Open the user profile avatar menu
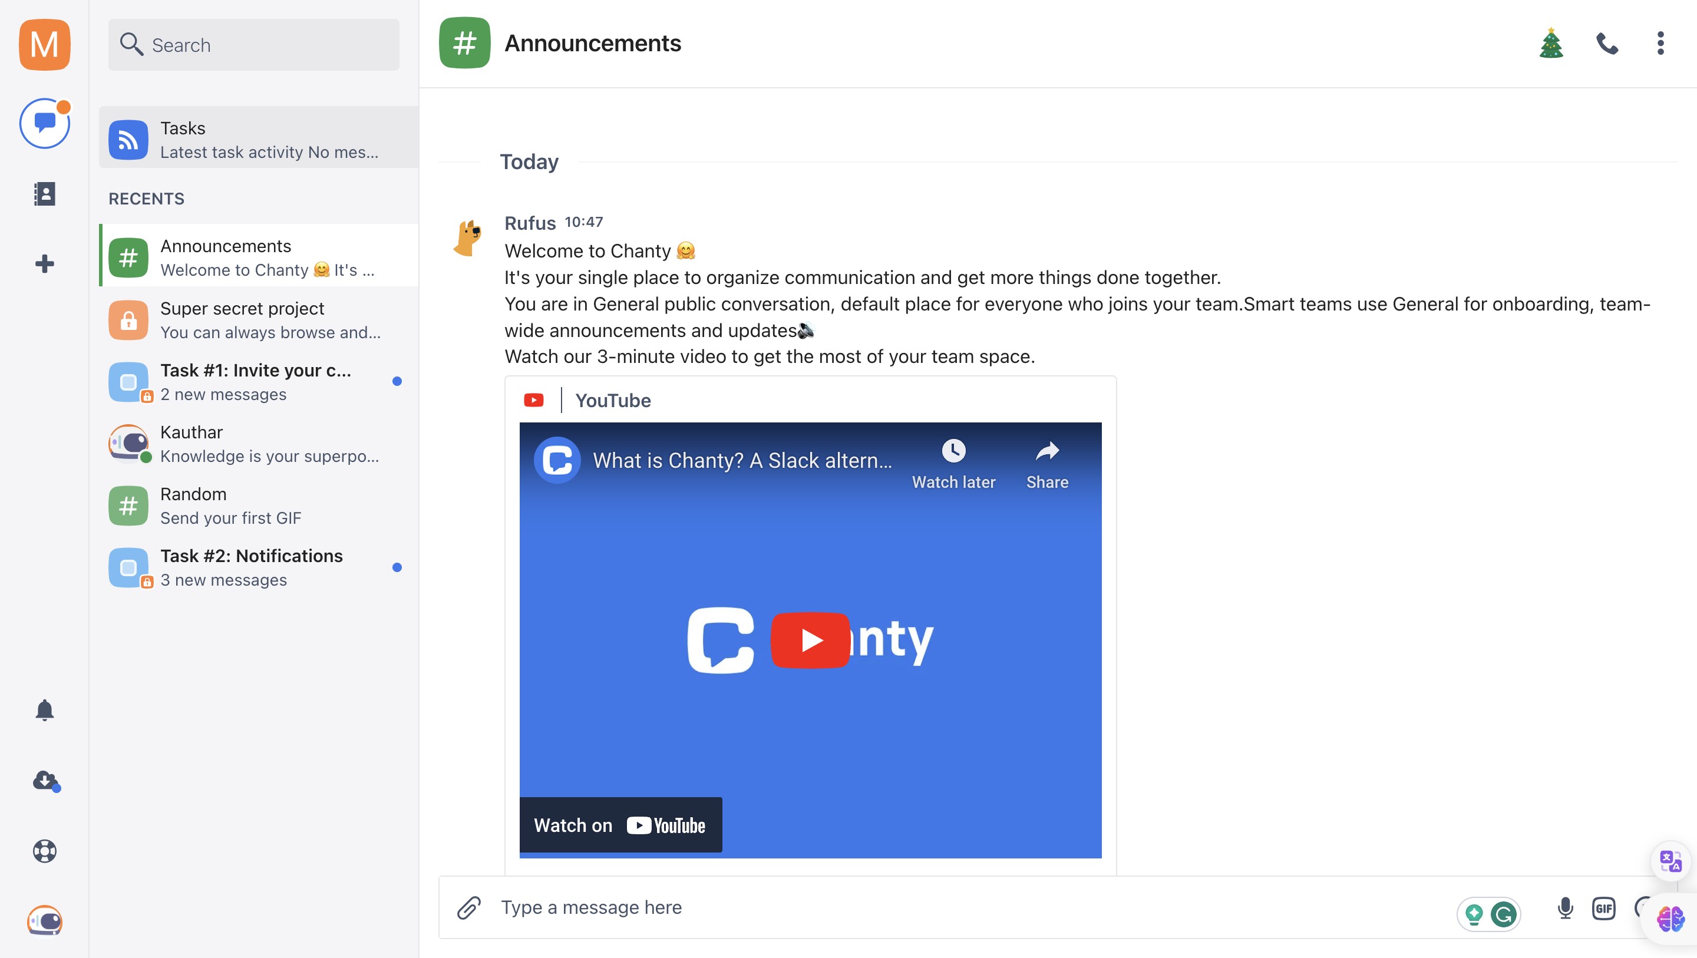The image size is (1697, 958). (44, 920)
